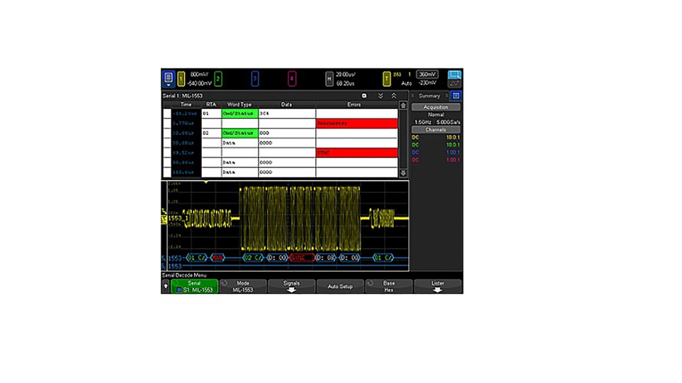Select Serial S1: MIL-1553 softkey
682x383 pixels.
coord(195,287)
